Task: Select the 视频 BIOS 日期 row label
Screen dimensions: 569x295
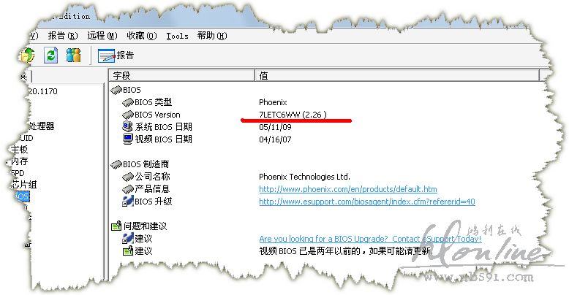Action: pyautogui.click(x=163, y=139)
